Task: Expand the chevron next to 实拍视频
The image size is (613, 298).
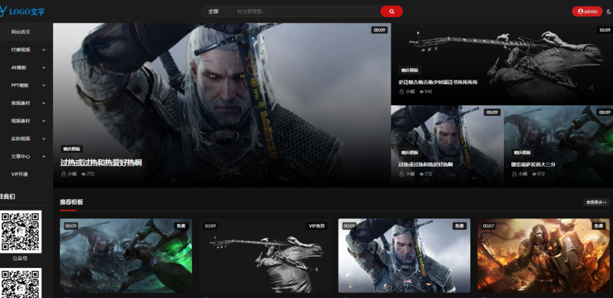Action: click(x=43, y=138)
